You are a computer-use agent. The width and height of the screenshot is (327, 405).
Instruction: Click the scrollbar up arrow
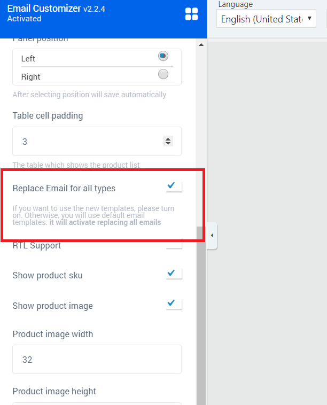[201, 45]
